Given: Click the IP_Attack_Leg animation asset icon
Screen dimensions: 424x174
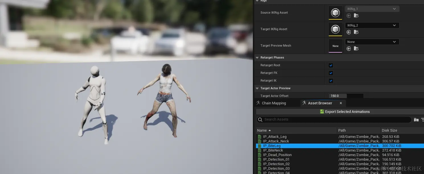Looking at the screenshot, I should [x=259, y=137].
